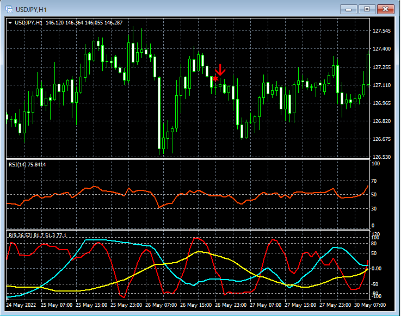Click the 126.820 price scale value
The height and width of the screenshot is (316, 401).
[x=381, y=121]
